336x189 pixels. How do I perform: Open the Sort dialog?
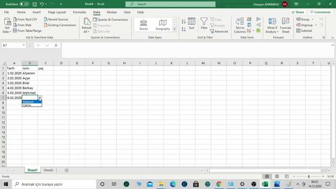(191, 24)
